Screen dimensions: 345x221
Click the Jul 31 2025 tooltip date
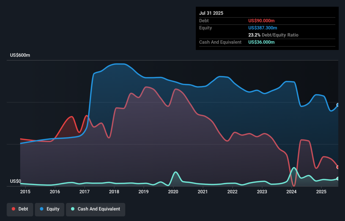click(211, 13)
